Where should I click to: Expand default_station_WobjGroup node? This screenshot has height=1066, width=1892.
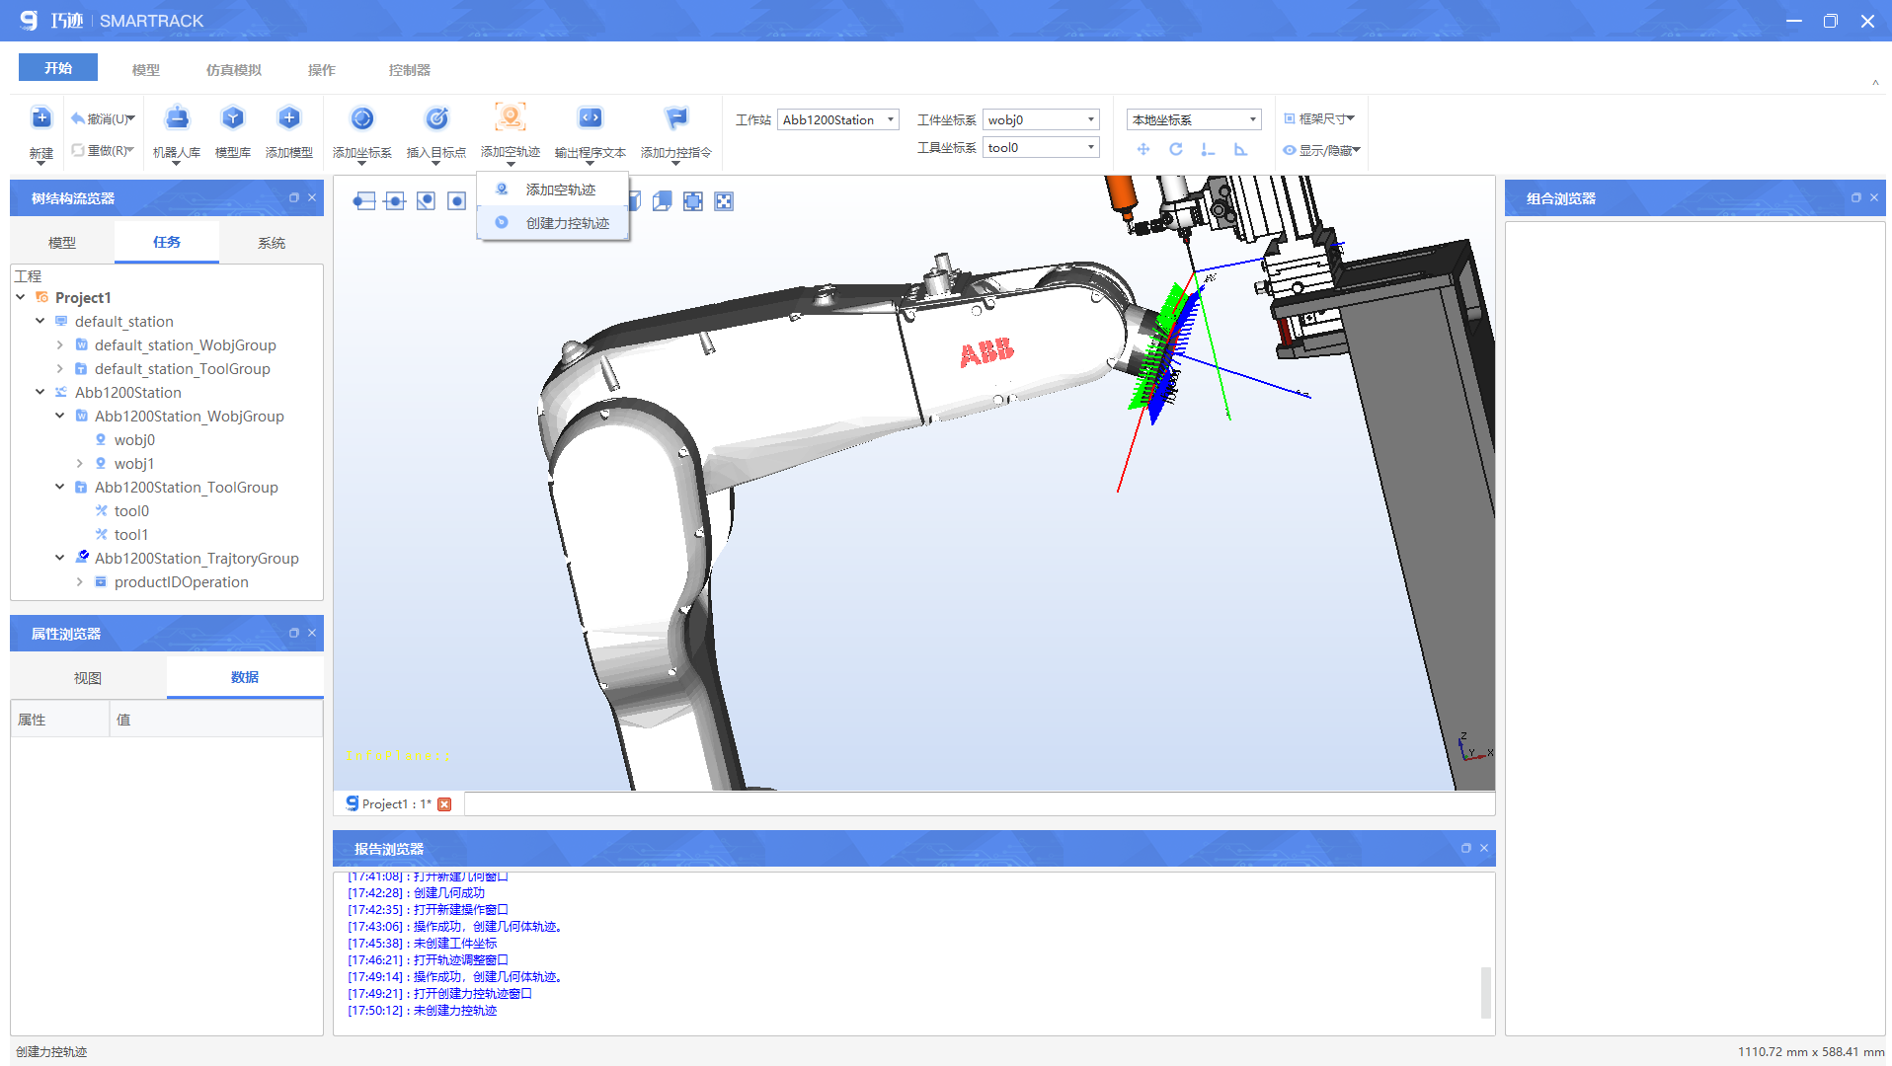(60, 344)
